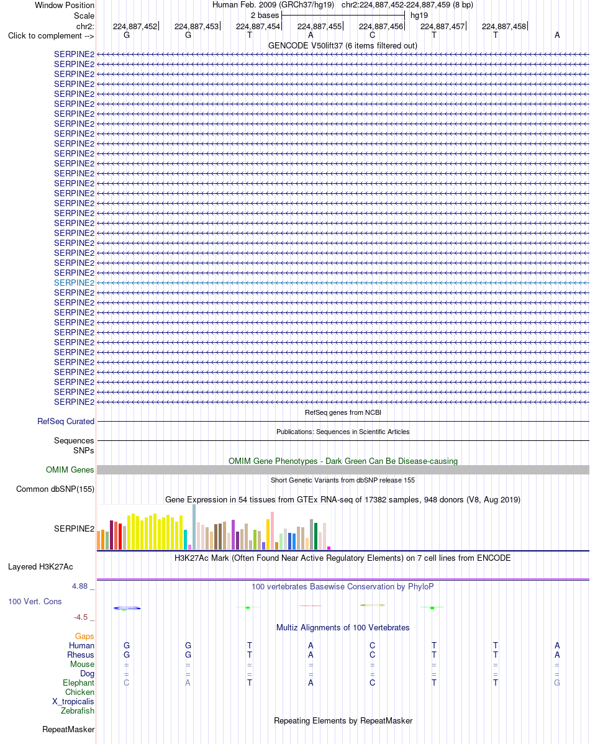This screenshot has width=590, height=744.
Task: Click the dark green GTEx expression bar
Action: click(315, 536)
